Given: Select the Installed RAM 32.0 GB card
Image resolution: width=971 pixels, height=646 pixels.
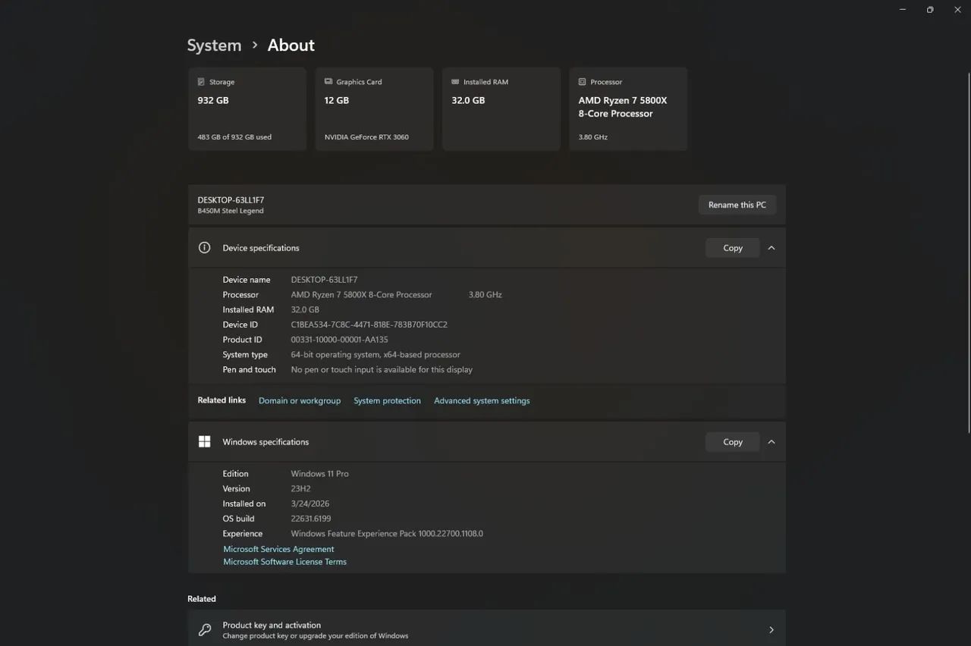Looking at the screenshot, I should (x=501, y=109).
